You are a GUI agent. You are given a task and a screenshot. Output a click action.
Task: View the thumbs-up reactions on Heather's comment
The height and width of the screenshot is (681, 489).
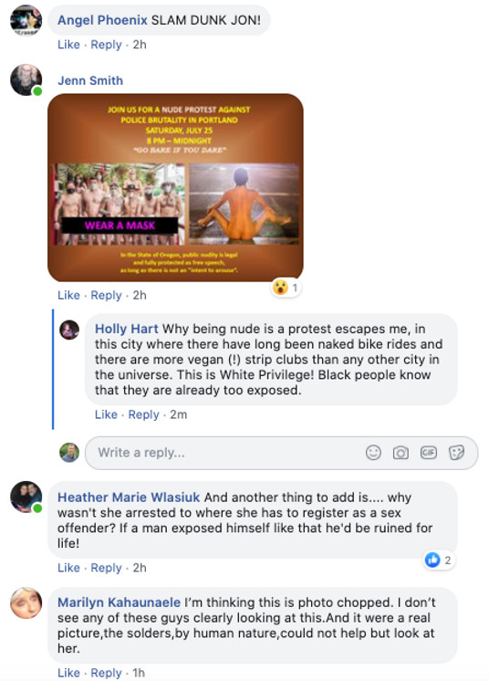(439, 561)
